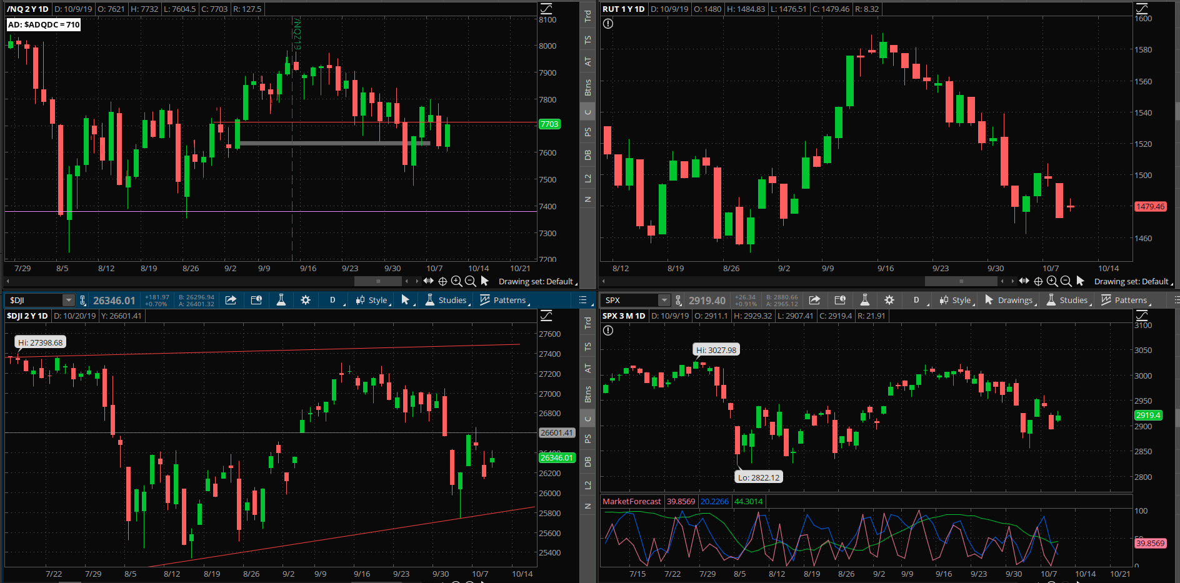
Task: Enable crosshair pan tool on RUT chart
Action: pyautogui.click(x=1038, y=281)
